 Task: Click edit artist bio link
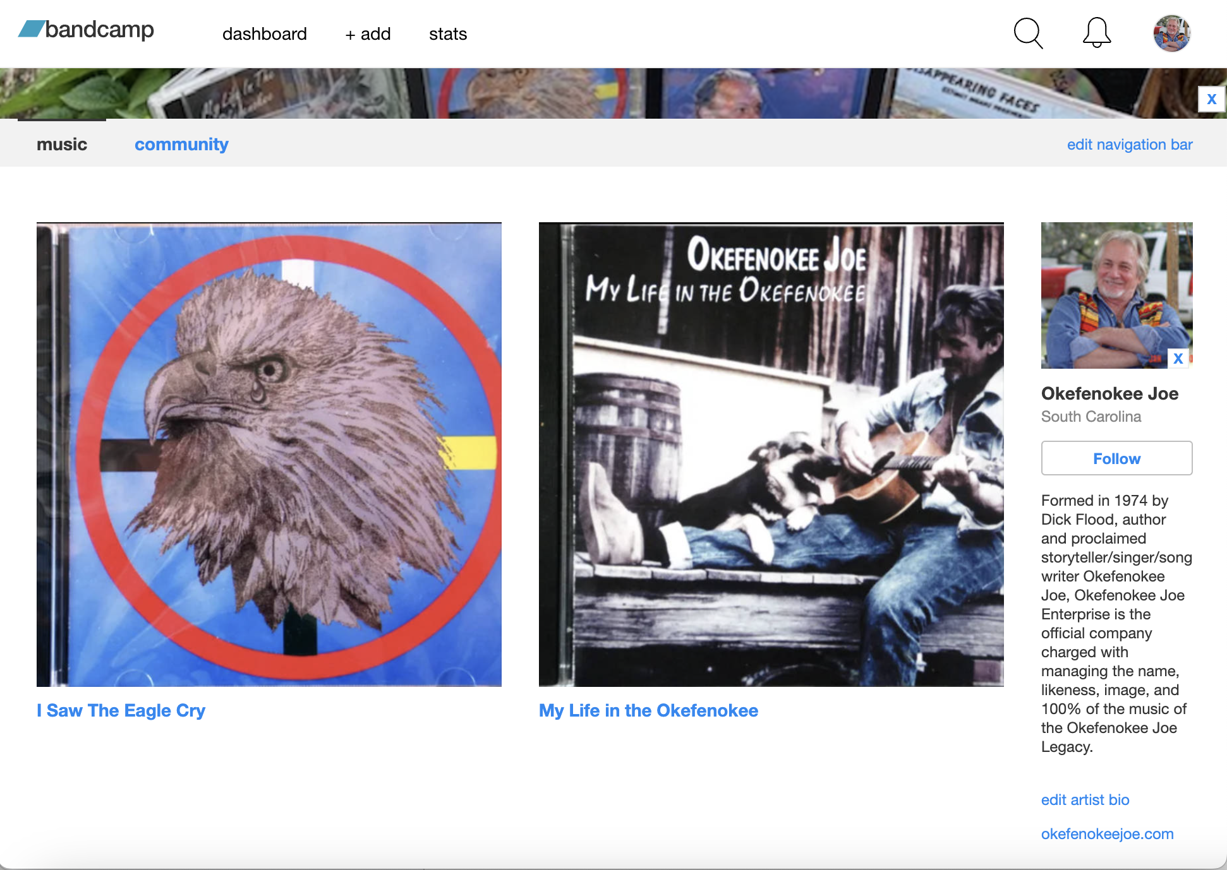1085,800
